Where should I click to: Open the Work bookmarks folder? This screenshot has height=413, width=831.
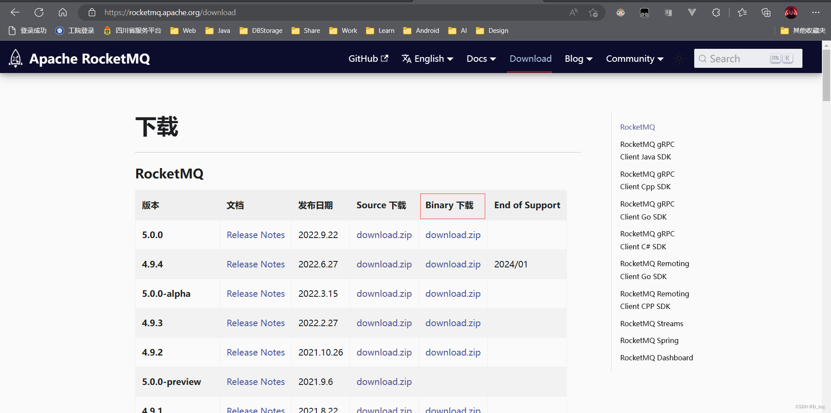point(343,31)
